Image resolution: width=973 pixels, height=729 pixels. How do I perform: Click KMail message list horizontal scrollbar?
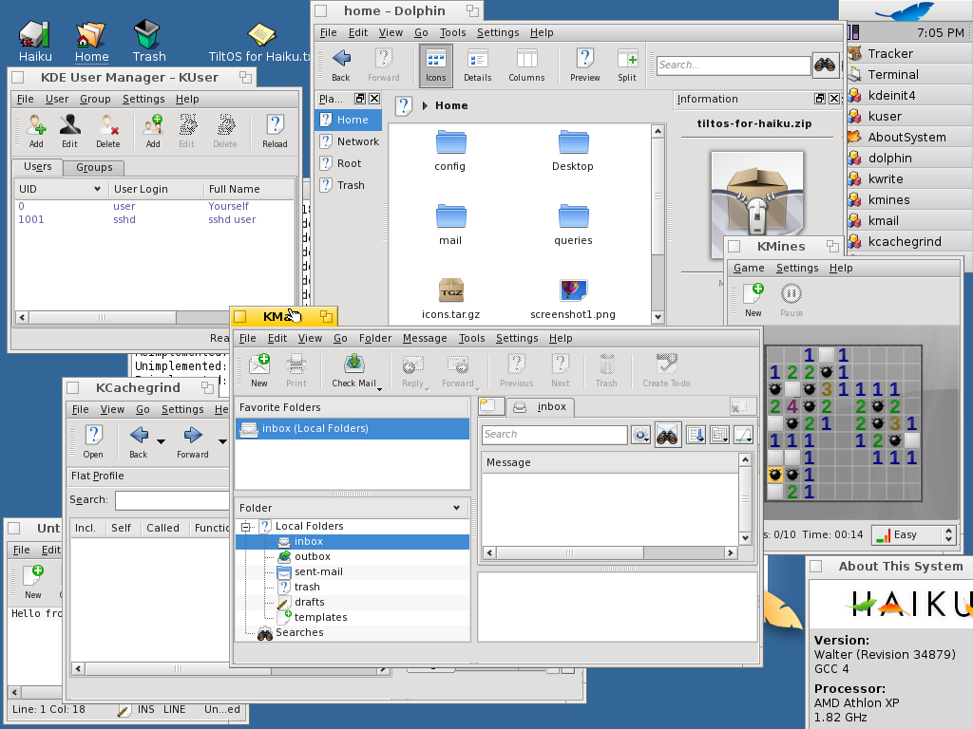pyautogui.click(x=570, y=552)
